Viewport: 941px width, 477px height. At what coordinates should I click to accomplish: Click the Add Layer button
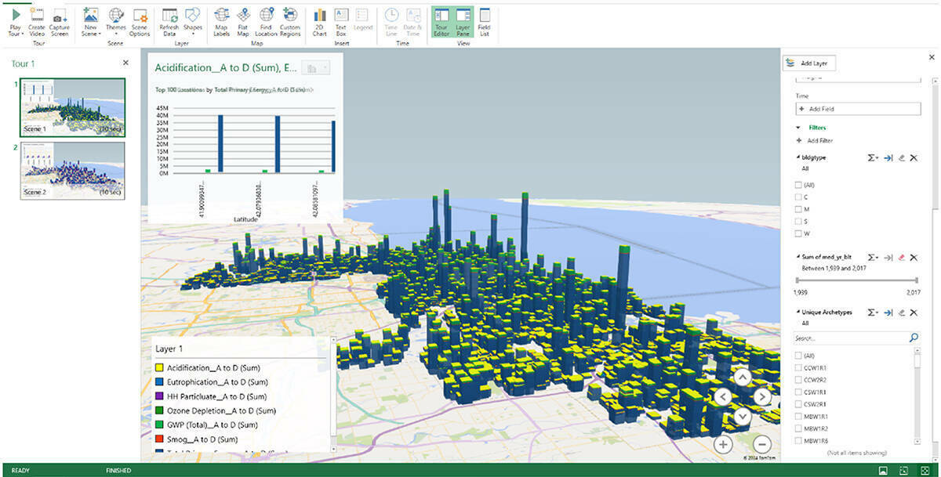click(811, 63)
